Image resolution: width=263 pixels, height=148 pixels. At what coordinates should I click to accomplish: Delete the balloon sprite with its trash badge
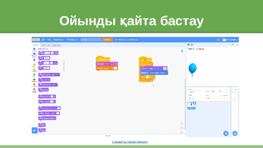(x=194, y=103)
